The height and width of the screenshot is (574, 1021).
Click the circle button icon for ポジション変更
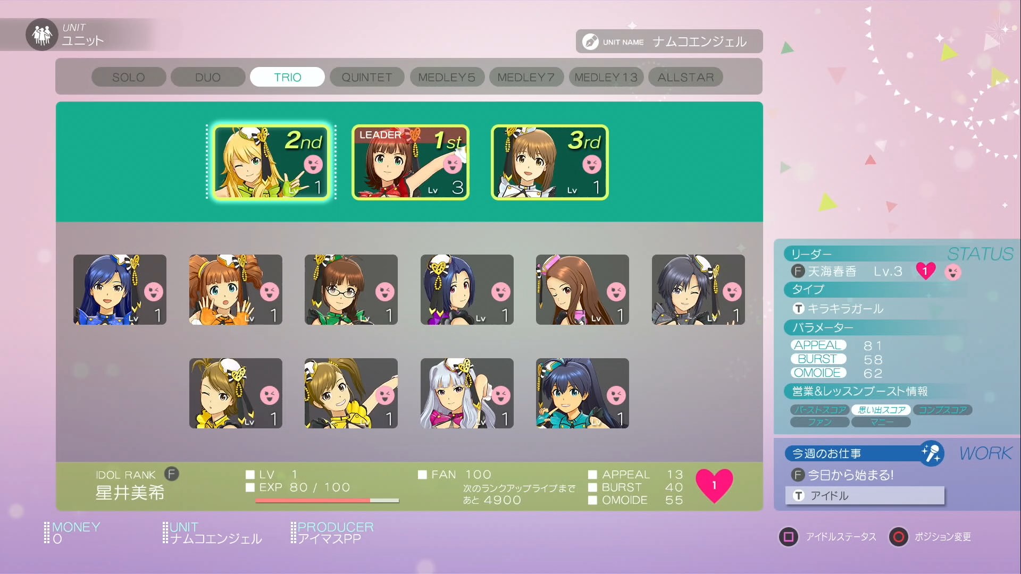click(899, 537)
